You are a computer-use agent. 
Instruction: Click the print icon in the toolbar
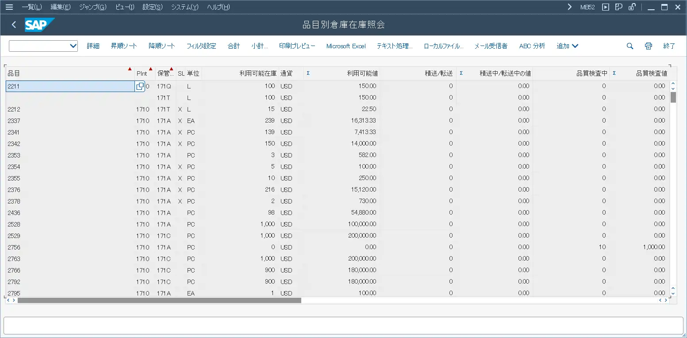[648, 46]
